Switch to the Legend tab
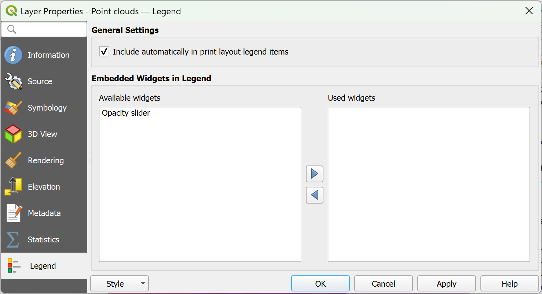The width and height of the screenshot is (542, 294). 43,265
